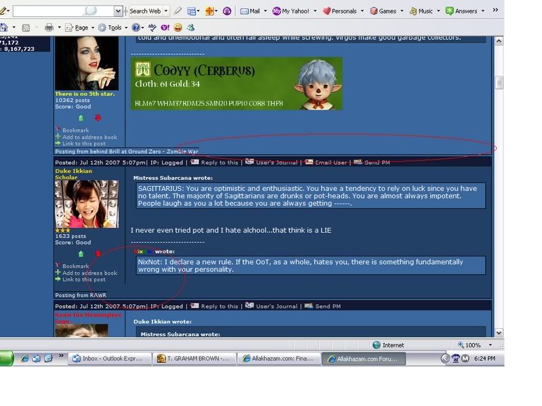Click the RSS feeds icon
This screenshot has height=406, width=542.
pos(26,28)
